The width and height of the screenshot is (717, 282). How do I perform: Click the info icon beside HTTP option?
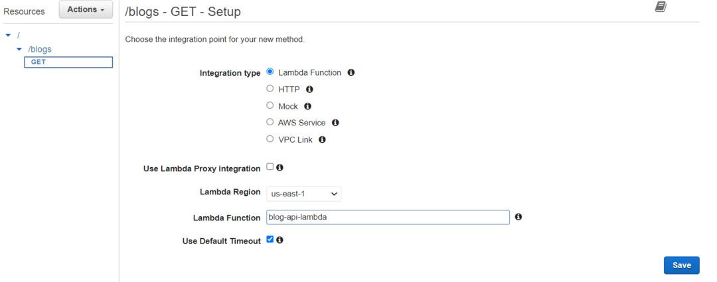click(309, 89)
